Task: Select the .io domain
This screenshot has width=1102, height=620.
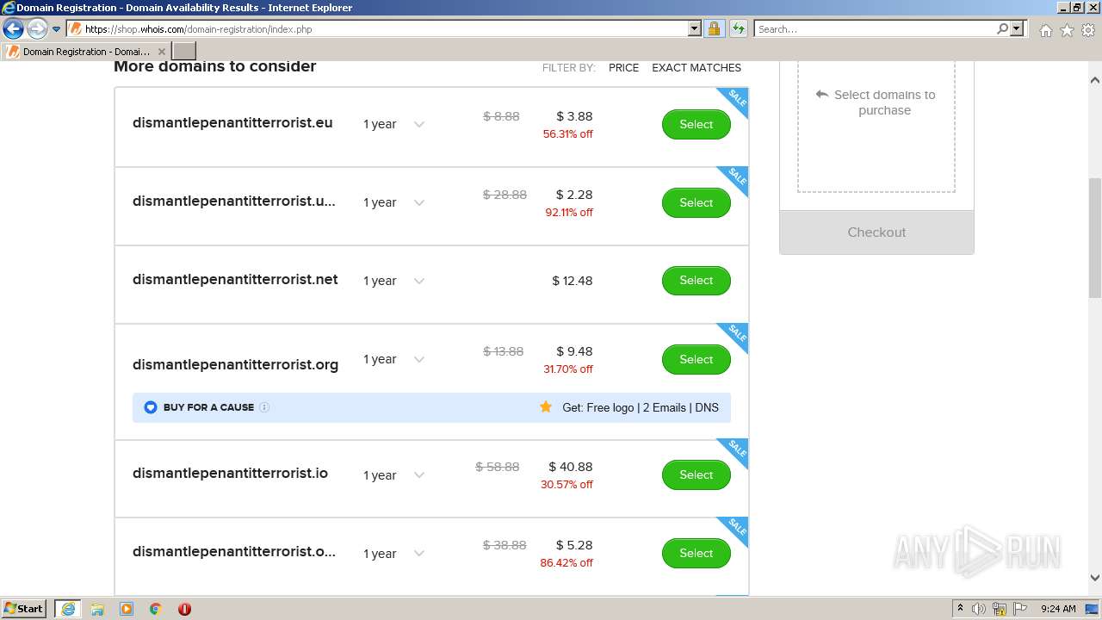Action: tap(696, 474)
